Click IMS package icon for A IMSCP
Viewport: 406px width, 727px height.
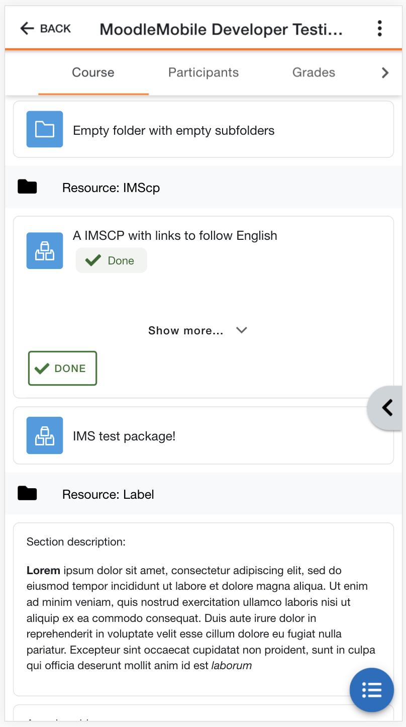point(45,250)
